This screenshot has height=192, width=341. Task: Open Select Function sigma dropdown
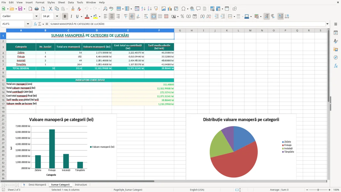pos(43,24)
